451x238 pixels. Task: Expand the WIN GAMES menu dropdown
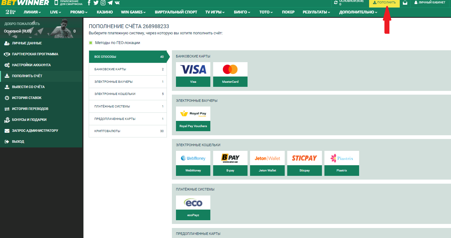click(133, 12)
